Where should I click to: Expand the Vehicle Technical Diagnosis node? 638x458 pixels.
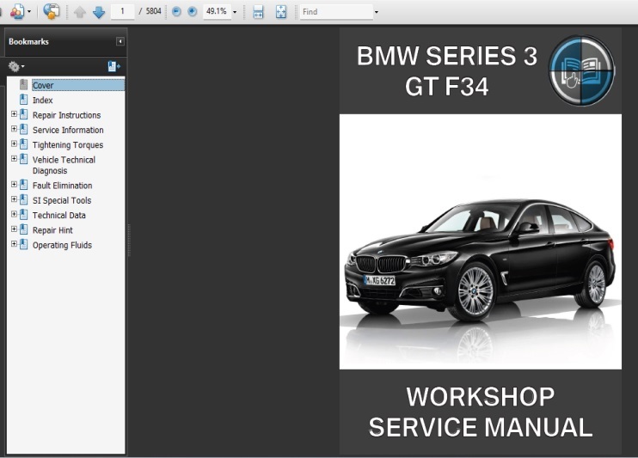pyautogui.click(x=14, y=159)
